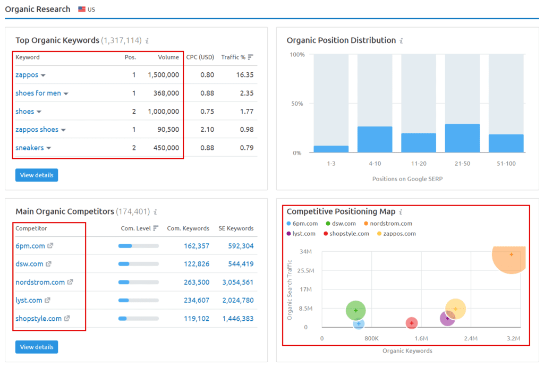
Task: Open external link icon for dsw.com
Action: point(48,264)
